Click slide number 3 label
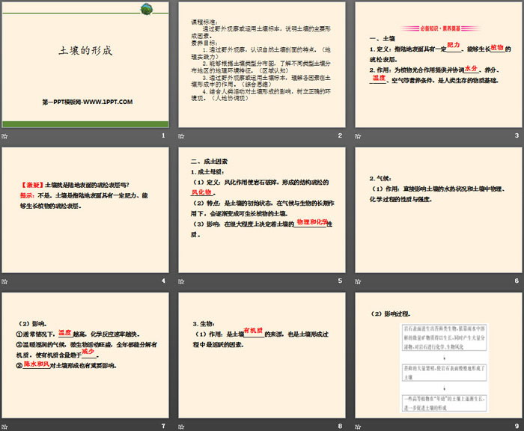The image size is (524, 431). pyautogui.click(x=517, y=135)
